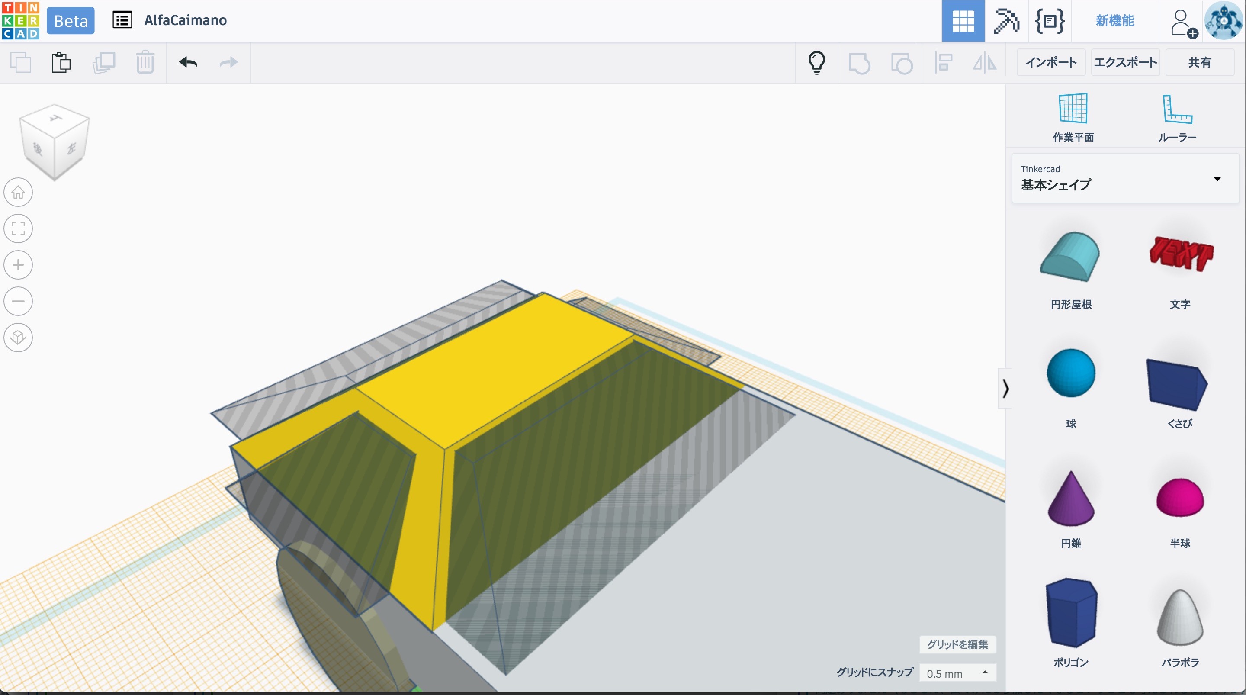
Task: Click the paste clipboard icon
Action: pos(61,62)
